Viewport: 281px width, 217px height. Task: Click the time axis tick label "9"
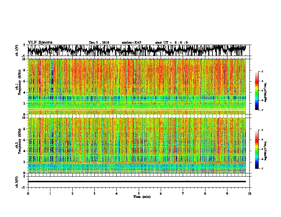coord(227,194)
